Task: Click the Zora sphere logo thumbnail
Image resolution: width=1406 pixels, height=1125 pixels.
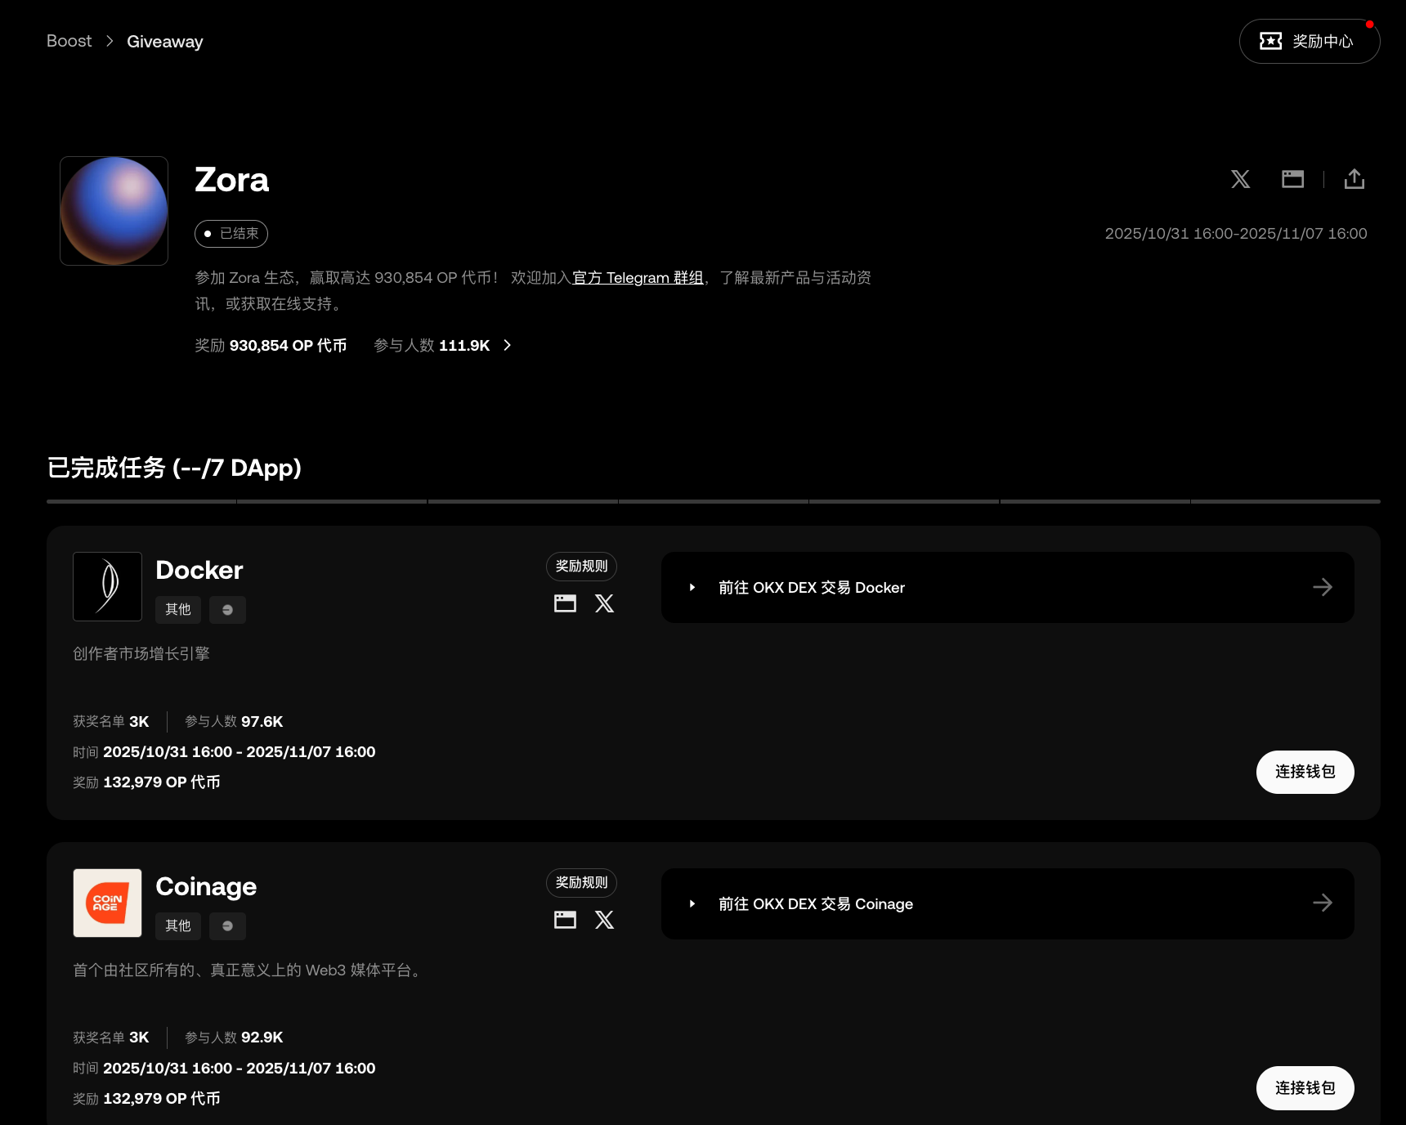Action: 114,211
